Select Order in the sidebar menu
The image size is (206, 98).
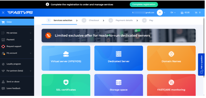click(x=17, y=22)
